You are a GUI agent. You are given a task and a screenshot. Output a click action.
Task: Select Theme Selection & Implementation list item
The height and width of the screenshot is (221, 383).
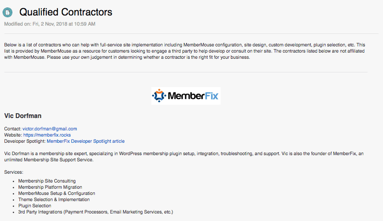click(x=54, y=199)
